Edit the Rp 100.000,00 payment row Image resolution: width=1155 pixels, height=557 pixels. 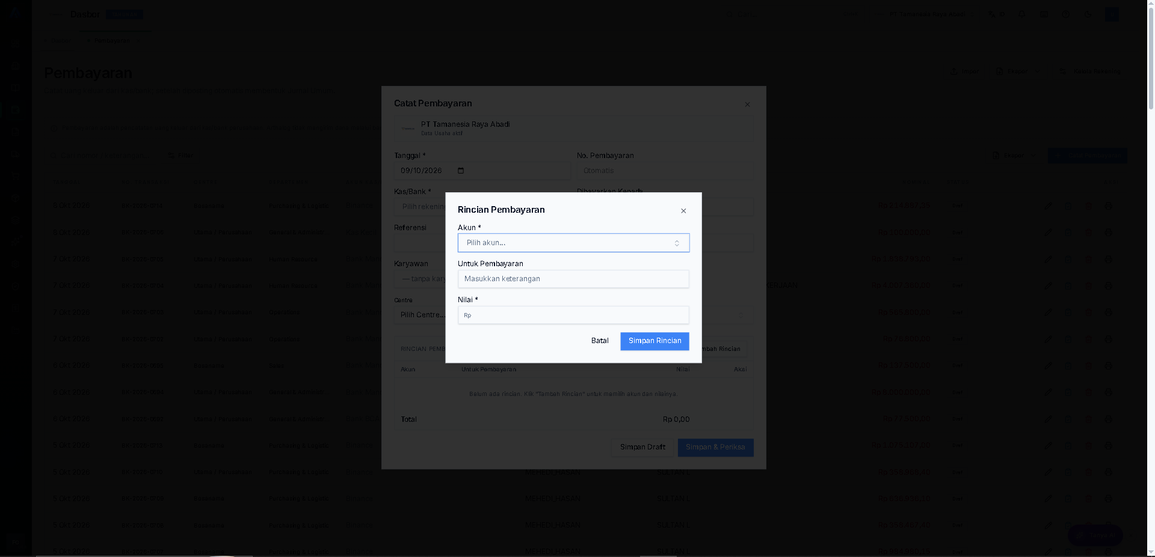[1048, 233]
